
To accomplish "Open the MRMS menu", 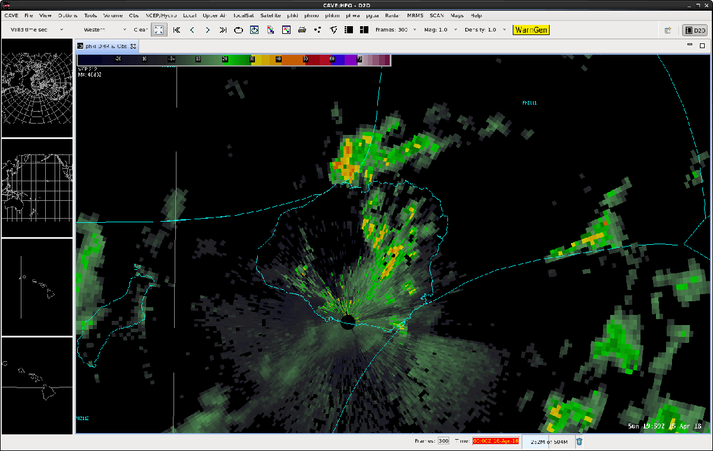I will pos(415,15).
